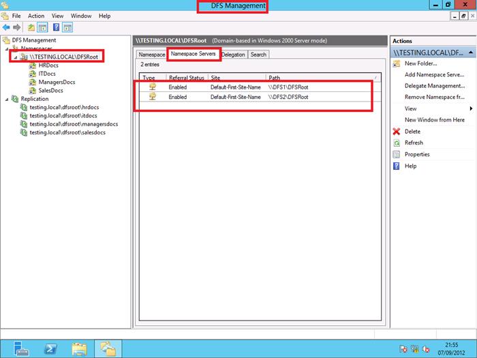
Task: Collapse the \\TESTING.LOCAL\DFSRoot tree node
Action: (16, 57)
